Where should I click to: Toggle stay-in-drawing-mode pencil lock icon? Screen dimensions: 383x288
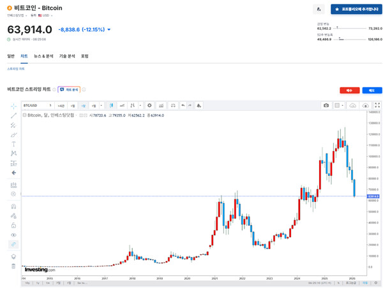coord(13,216)
